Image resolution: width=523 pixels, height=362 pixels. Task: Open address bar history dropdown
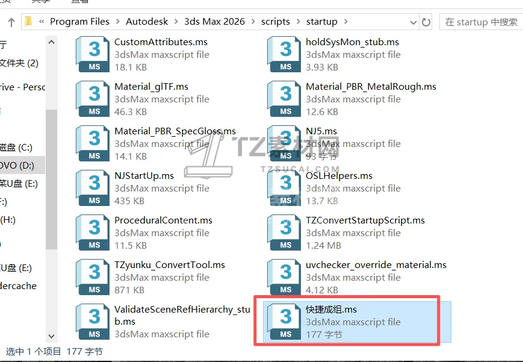(413, 22)
